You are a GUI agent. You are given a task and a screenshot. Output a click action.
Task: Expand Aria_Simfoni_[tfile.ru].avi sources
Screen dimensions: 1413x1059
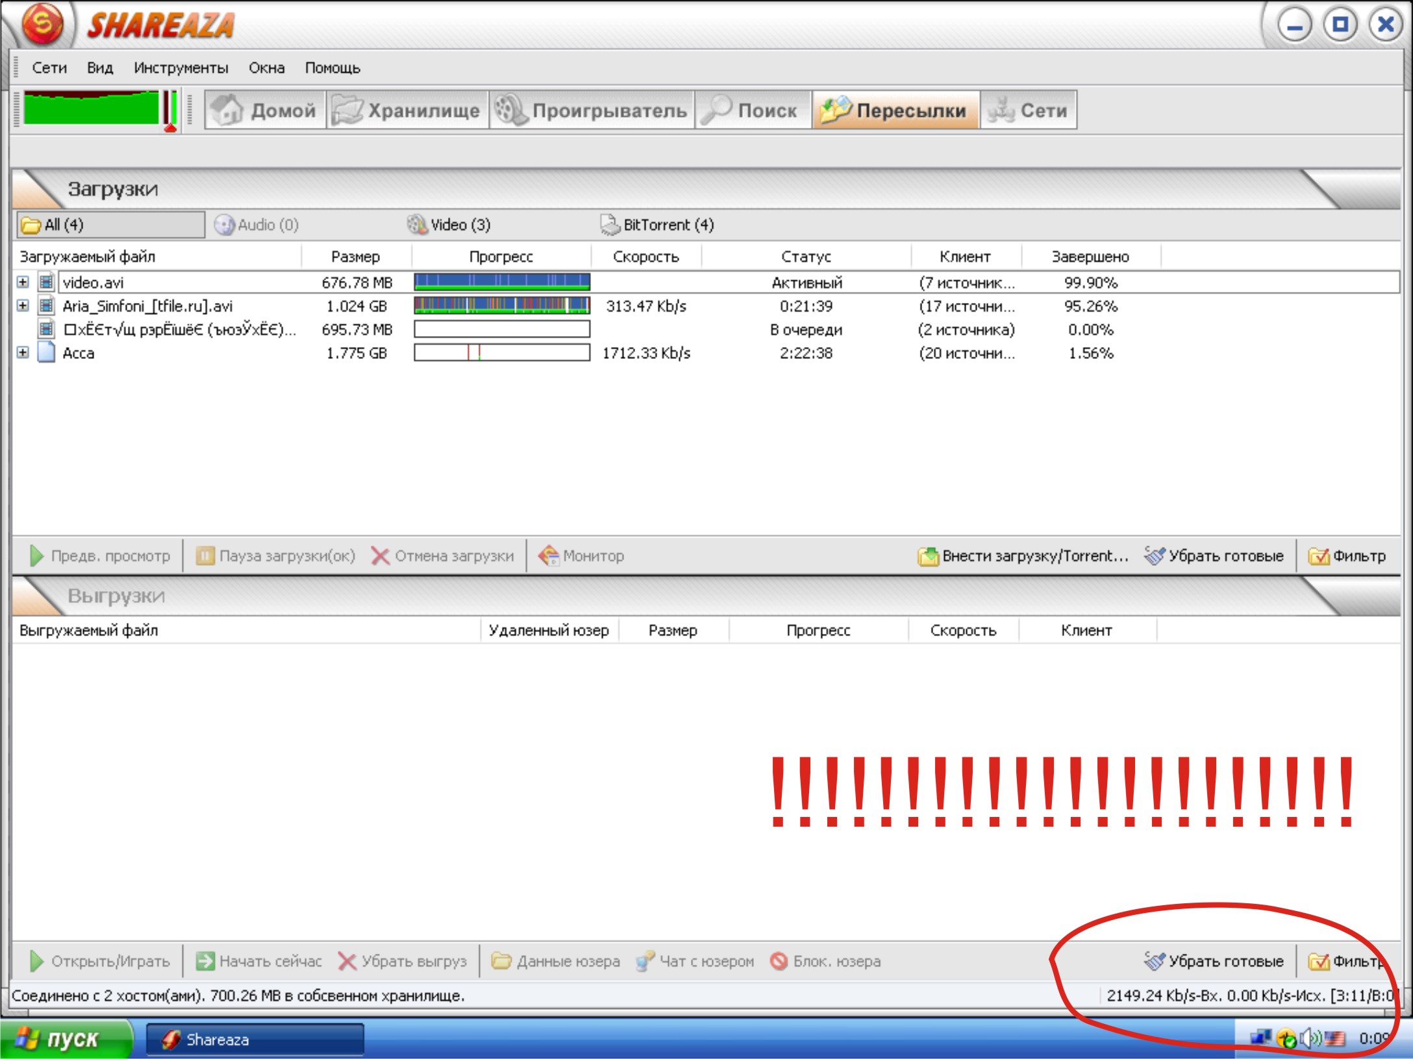(x=23, y=306)
